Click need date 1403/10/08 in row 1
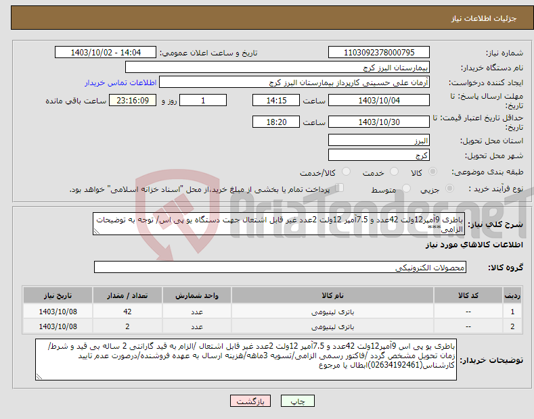This screenshot has height=419, width=534. [x=58, y=312]
